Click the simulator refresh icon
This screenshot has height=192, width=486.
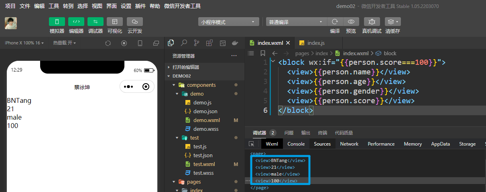click(x=108, y=43)
